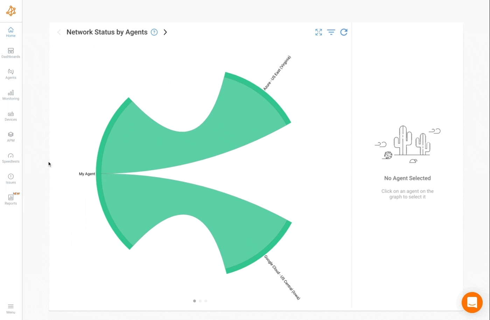The width and height of the screenshot is (490, 320).
Task: Open the APM section
Action: pos(10,136)
